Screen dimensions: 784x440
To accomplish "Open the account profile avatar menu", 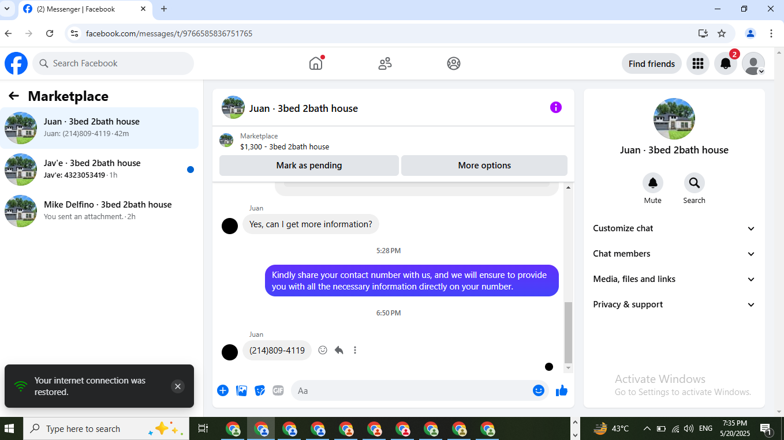I will coord(753,63).
